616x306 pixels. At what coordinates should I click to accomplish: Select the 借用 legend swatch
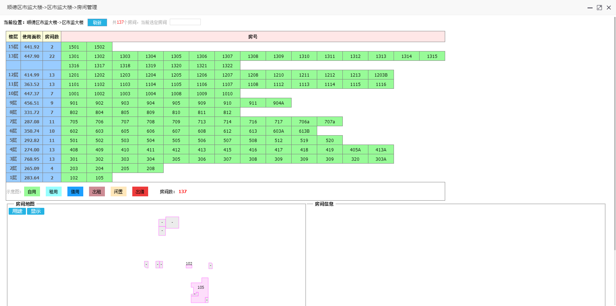(75, 192)
